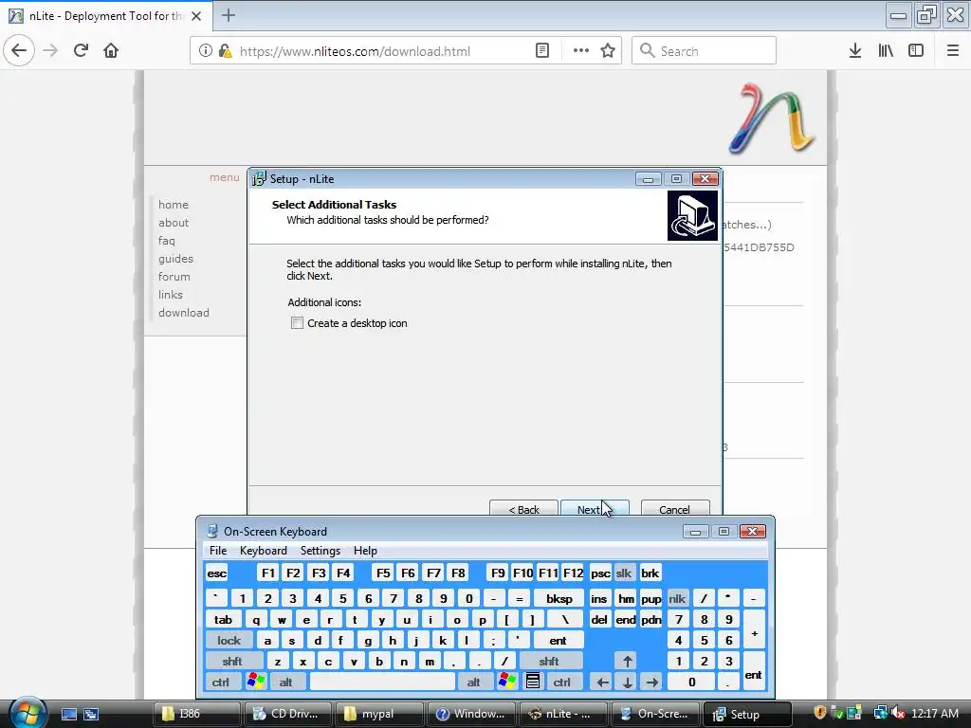Open the about link in site menu
971x728 pixels.
tap(174, 222)
